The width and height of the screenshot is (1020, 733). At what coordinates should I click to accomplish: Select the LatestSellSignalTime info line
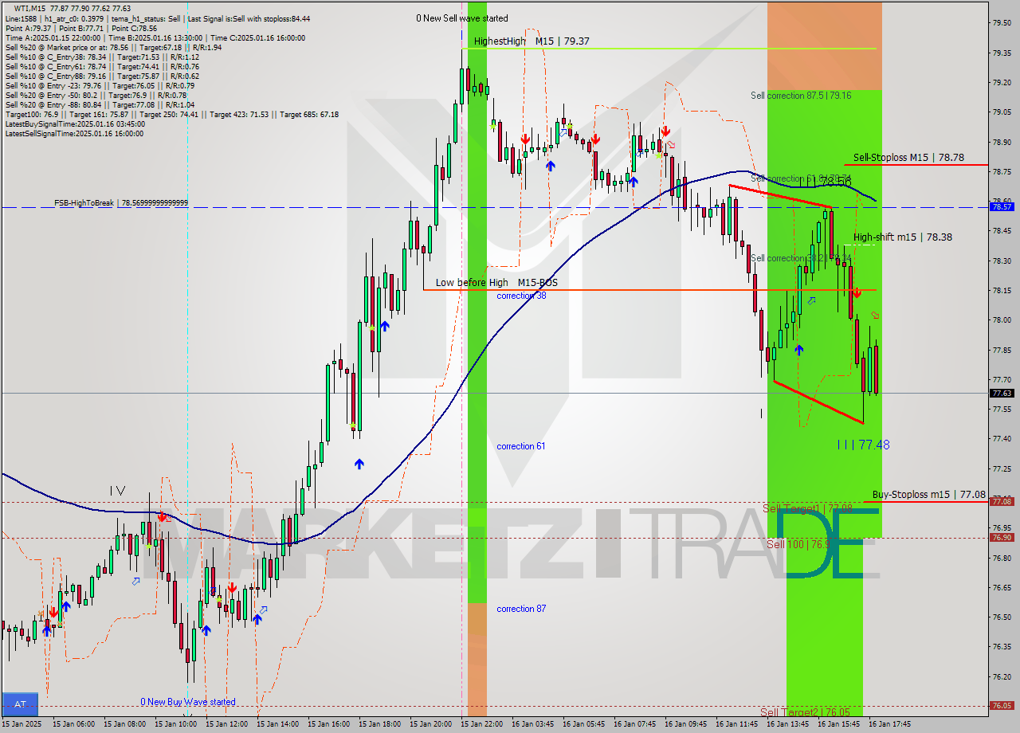point(74,134)
